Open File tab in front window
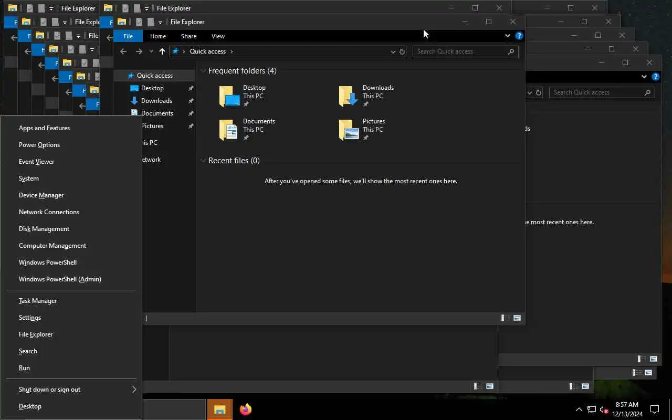Screen dimensions: 672x420 128,36
